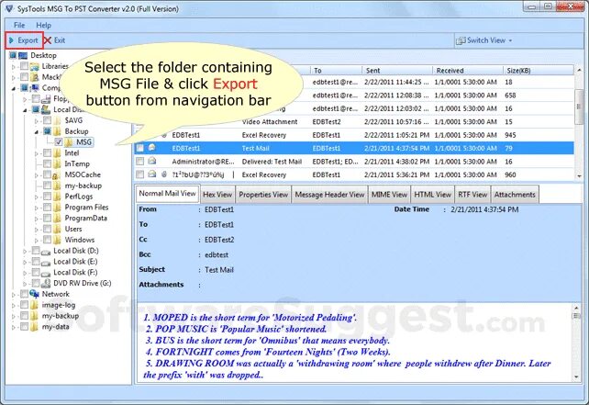Expand the DVD RW Drive (G:) node
Viewport: 589px width, 405px height.
click(x=25, y=284)
